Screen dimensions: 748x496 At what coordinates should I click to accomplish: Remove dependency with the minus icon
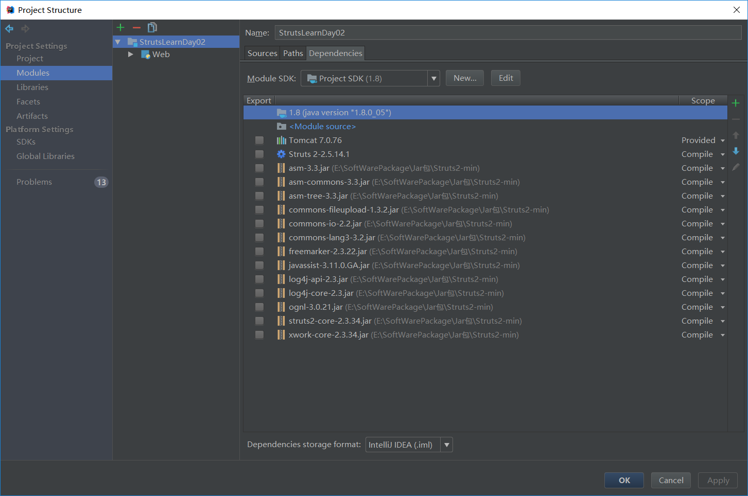coord(736,119)
